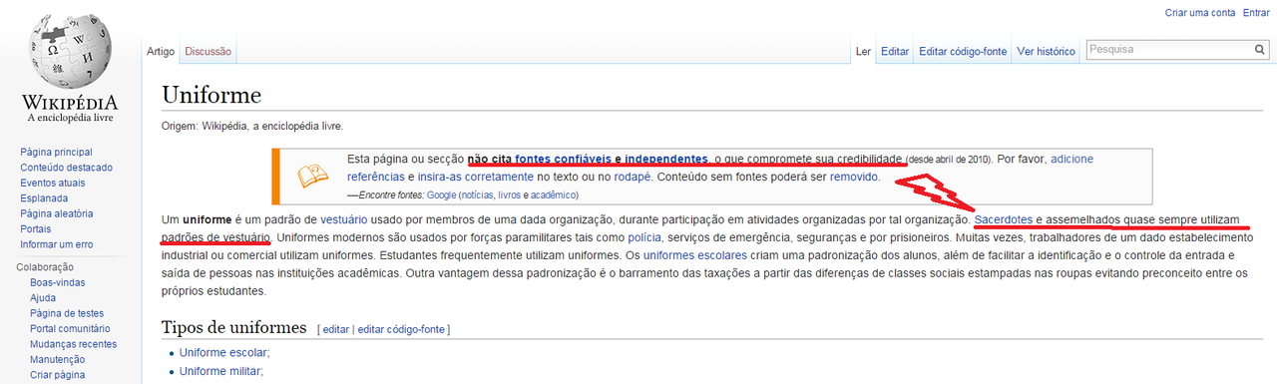
Task: Open the Uniforme militar list link
Action: click(219, 371)
